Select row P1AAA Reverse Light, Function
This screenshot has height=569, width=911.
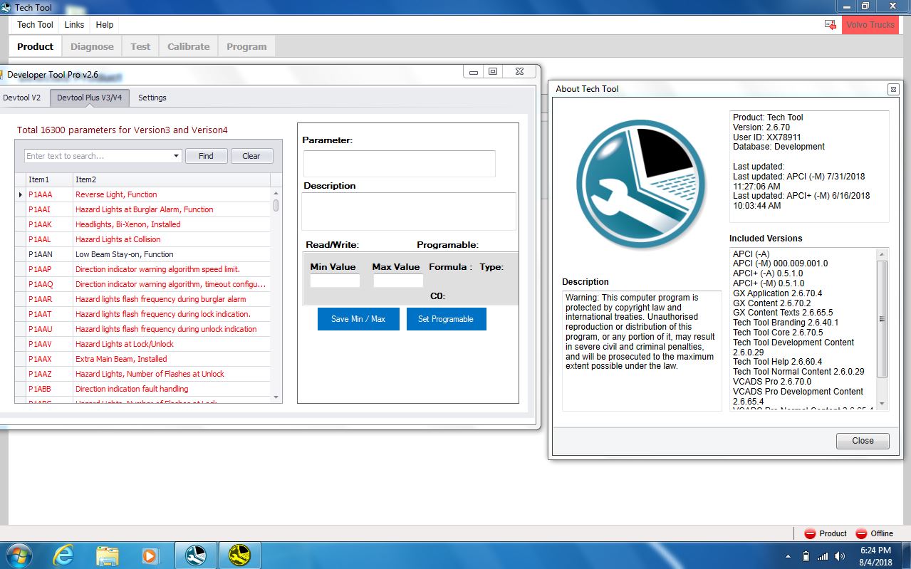(142, 194)
